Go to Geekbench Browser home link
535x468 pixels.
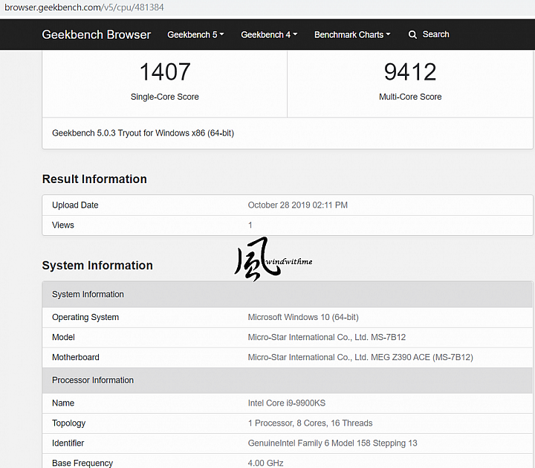(96, 34)
